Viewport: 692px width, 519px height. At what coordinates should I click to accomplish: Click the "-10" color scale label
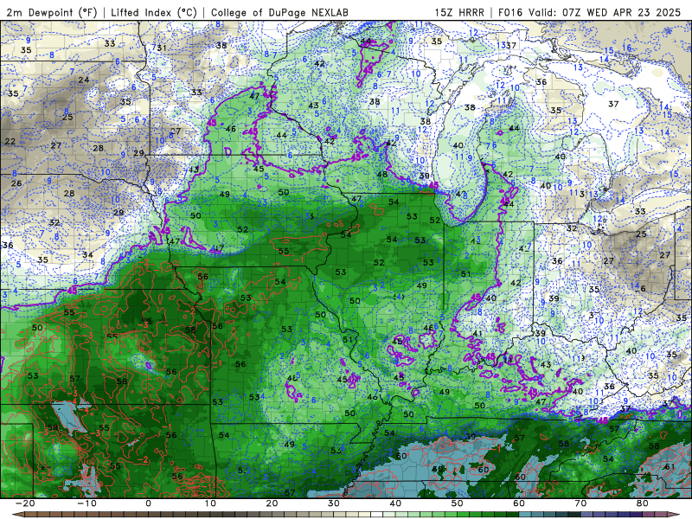86,503
